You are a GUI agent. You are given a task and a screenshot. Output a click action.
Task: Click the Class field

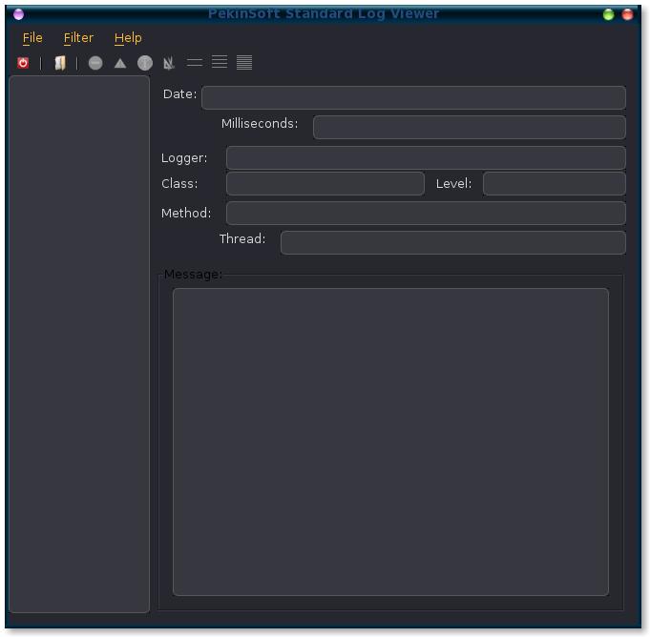325,183
